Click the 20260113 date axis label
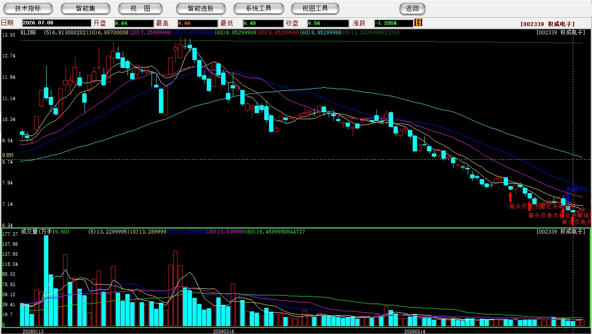This screenshot has height=334, width=592. 33,331
